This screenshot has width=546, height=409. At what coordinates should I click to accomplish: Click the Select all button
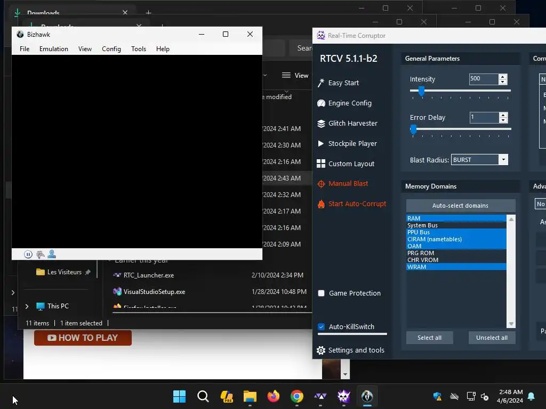pyautogui.click(x=429, y=338)
